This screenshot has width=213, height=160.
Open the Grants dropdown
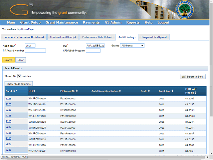click(x=132, y=45)
